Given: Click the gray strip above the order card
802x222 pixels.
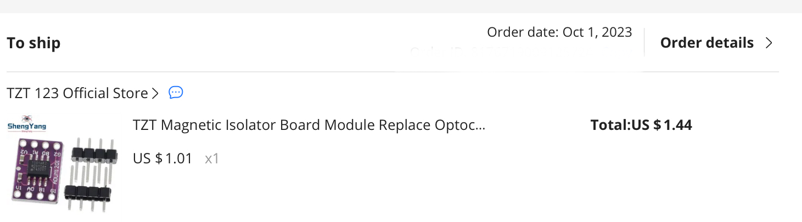Looking at the screenshot, I should click(401, 6).
